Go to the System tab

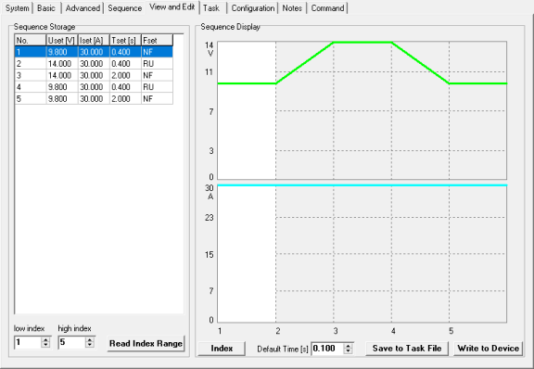[x=17, y=7]
